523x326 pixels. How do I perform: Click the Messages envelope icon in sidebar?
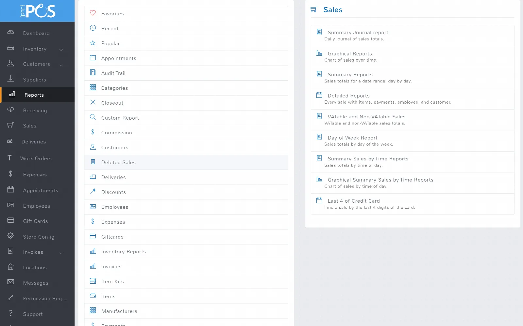[10, 282]
